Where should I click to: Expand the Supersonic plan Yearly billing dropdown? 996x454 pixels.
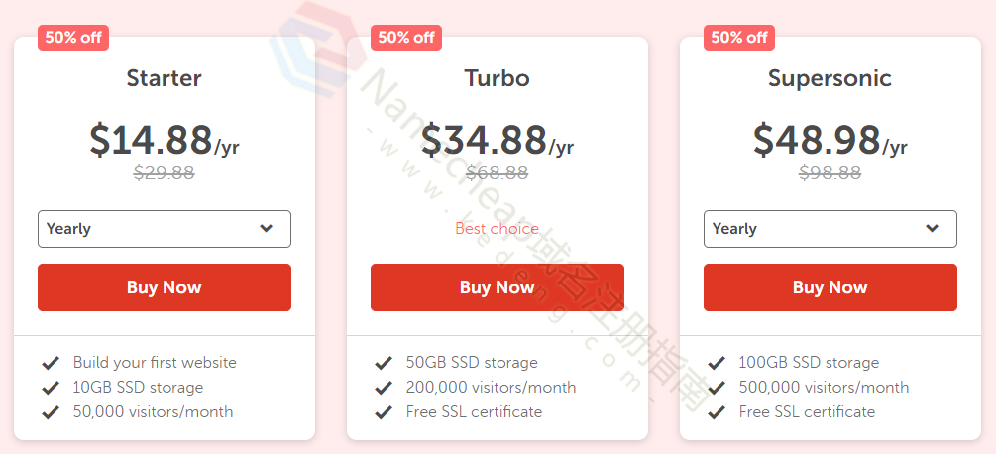(x=830, y=229)
